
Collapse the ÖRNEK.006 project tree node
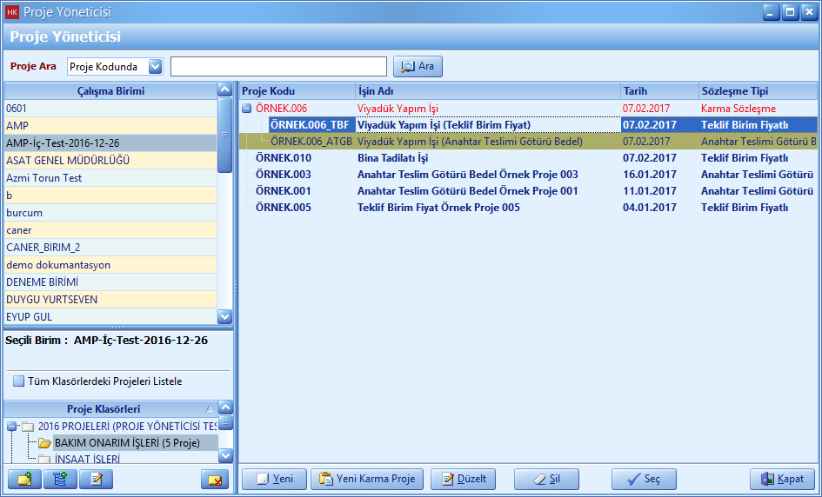click(x=247, y=109)
